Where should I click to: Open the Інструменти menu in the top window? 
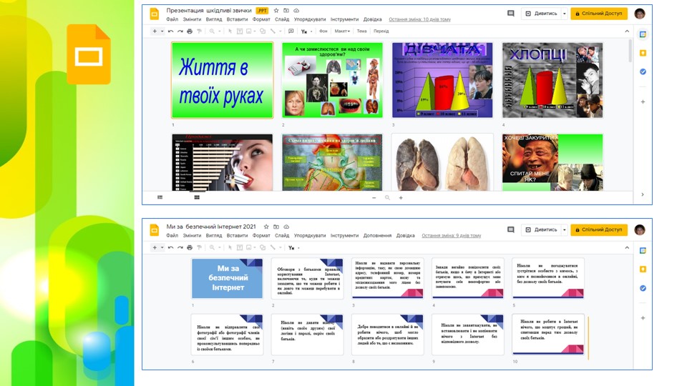[x=344, y=19]
